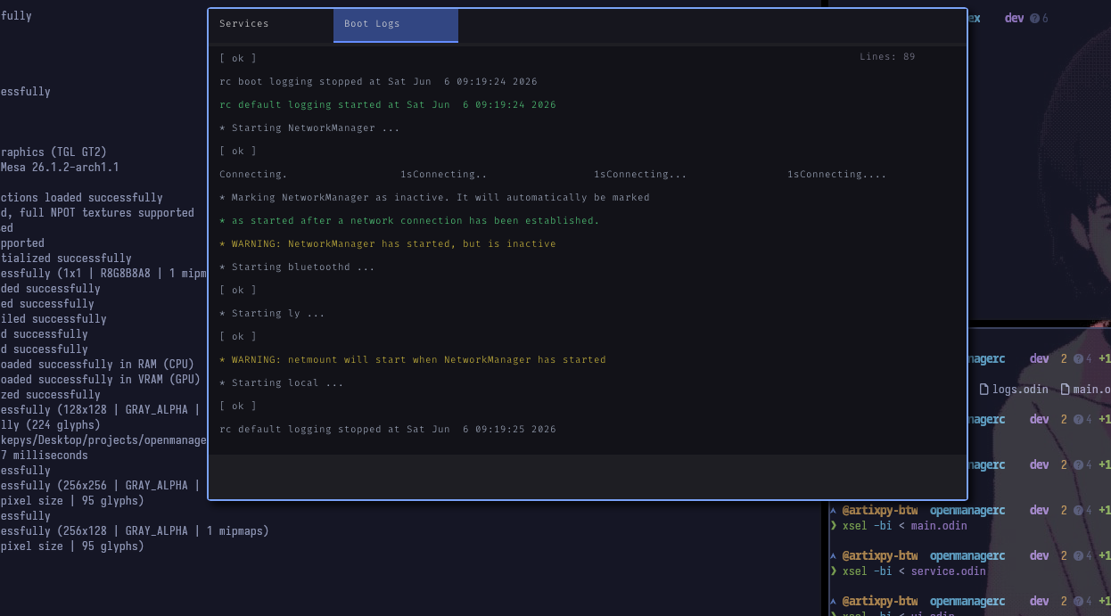Viewport: 1111px width, 616px height.
Task: Select the green 'as started after a network connection' line
Action: pos(409,221)
